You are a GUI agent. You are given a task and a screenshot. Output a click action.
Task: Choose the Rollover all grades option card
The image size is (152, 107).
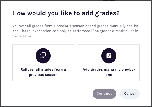(x=43, y=63)
